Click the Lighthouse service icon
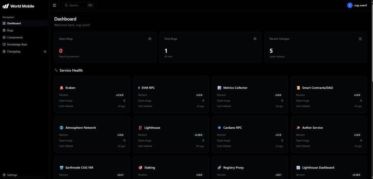The image size is (373, 179). click(140, 128)
